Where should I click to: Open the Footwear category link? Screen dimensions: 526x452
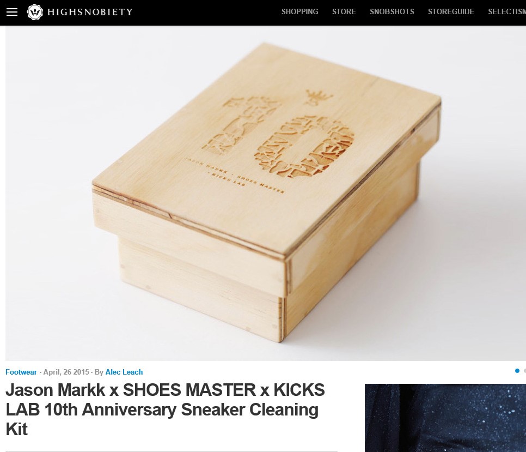tap(21, 372)
